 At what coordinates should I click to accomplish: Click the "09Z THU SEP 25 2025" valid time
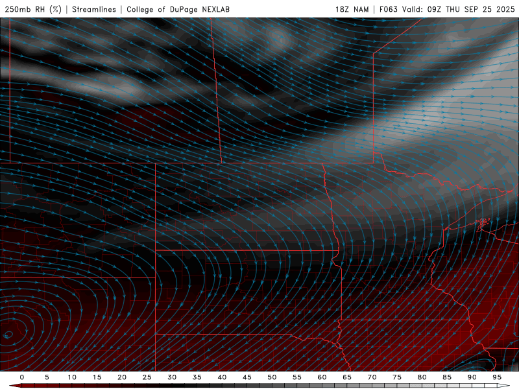[x=471, y=9]
